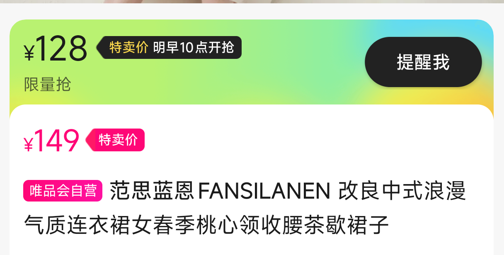The image size is (504, 255).
Task: Tap the 改良中式浪漫 title text
Action: [402, 191]
